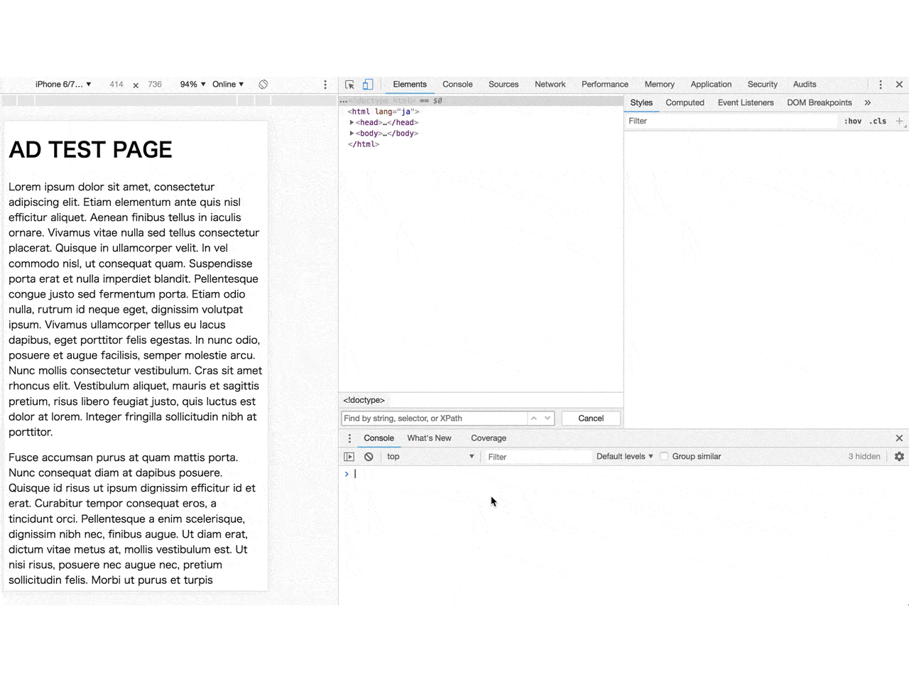Show the console sidebar icon
This screenshot has width=909, height=682.
[x=349, y=457]
